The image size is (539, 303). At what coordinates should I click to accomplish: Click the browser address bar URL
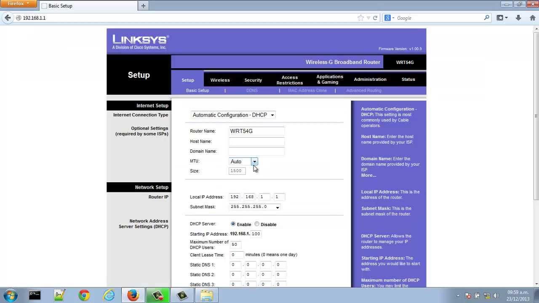185,18
